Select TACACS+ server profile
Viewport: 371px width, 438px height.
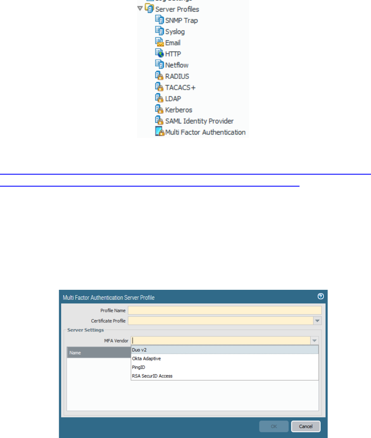[180, 88]
